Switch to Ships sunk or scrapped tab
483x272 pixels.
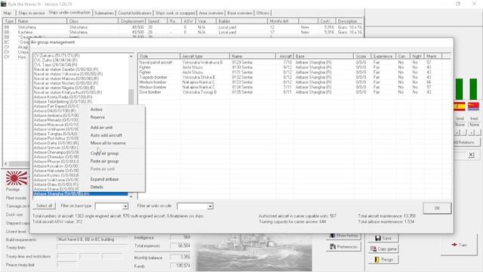pos(175,13)
